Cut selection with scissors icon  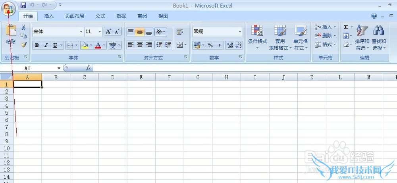tap(23, 27)
